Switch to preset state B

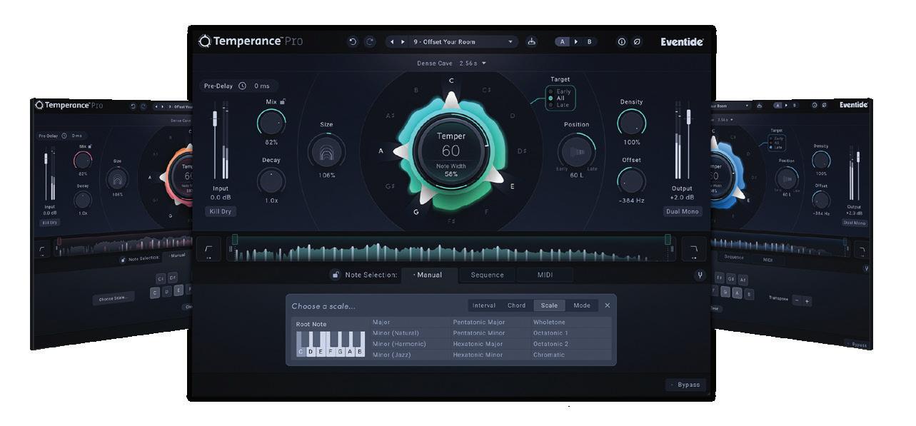pyautogui.click(x=589, y=42)
